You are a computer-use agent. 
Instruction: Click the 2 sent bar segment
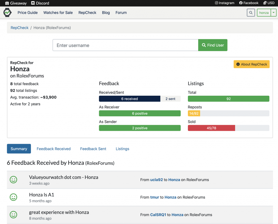point(170,99)
